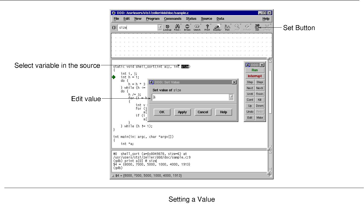364x204 pixels.
Task: Click the Set toolbar button icon
Action: tap(257, 27)
